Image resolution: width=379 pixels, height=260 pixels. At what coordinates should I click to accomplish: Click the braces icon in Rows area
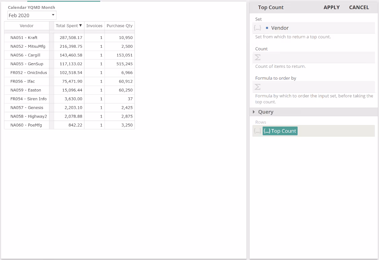click(x=257, y=131)
